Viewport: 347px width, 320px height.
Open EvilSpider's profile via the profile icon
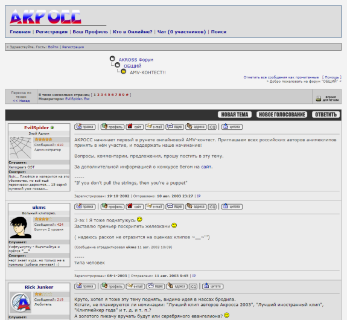pyautogui.click(x=112, y=127)
